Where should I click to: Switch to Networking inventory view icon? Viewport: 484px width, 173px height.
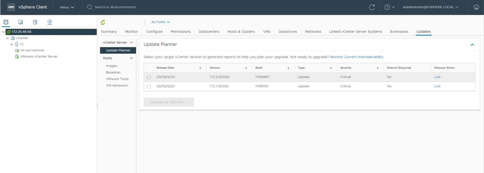49,22
